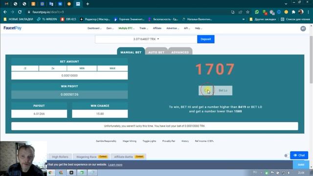The image size is (313, 176).
Task: Open the Earn dropdown menu
Action: coord(110,28)
